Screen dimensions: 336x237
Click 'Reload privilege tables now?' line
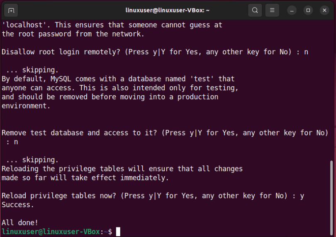pos(153,196)
